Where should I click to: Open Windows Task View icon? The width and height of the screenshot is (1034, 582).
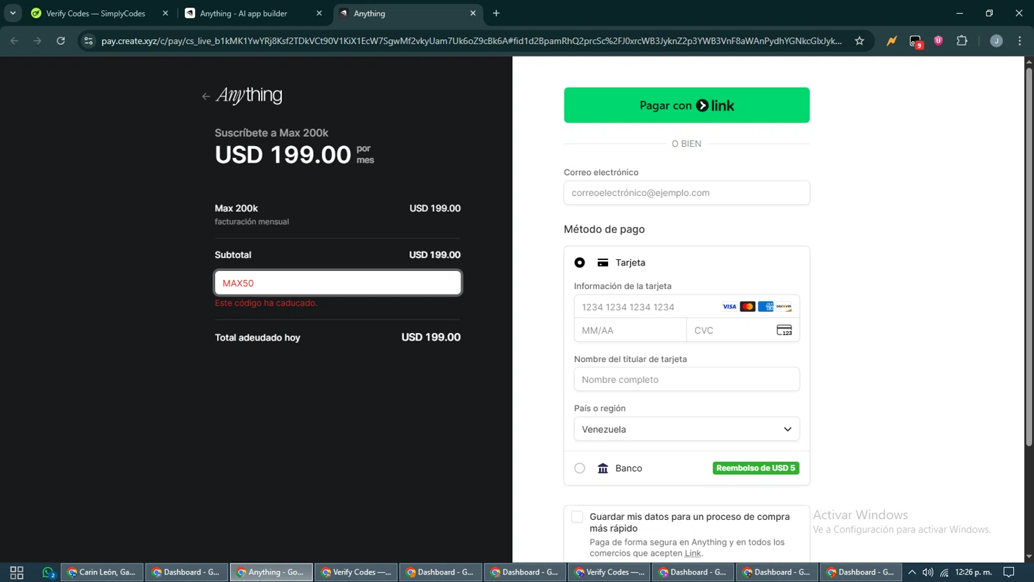click(x=17, y=572)
